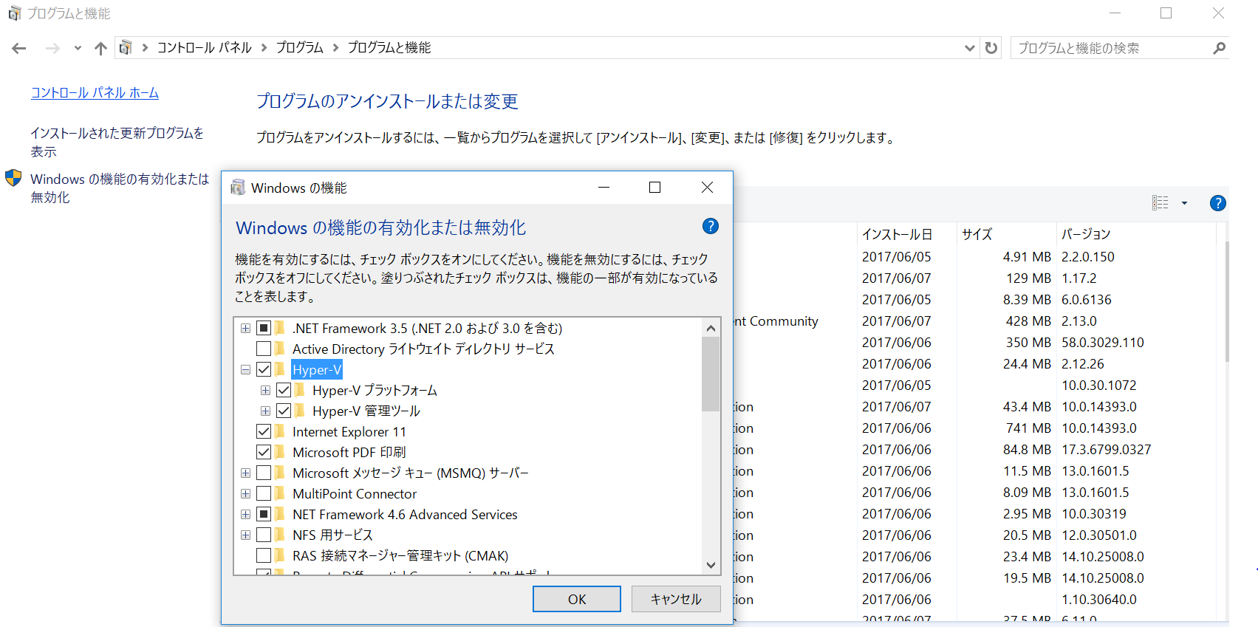Uncheck the Hyper-V checkbox
The width and height of the screenshot is (1258, 627).
264,369
